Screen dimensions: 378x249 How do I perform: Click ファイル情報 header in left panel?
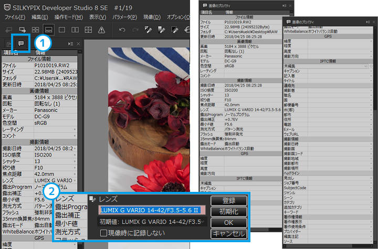point(39,59)
